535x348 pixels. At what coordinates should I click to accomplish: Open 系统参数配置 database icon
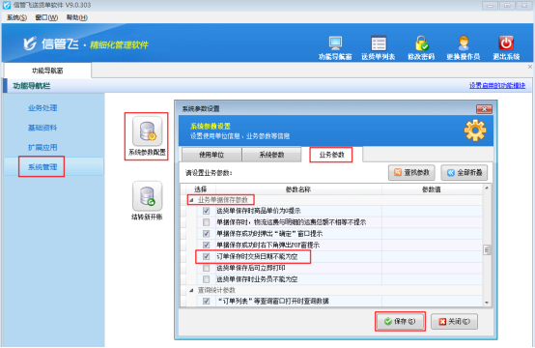coord(147,130)
